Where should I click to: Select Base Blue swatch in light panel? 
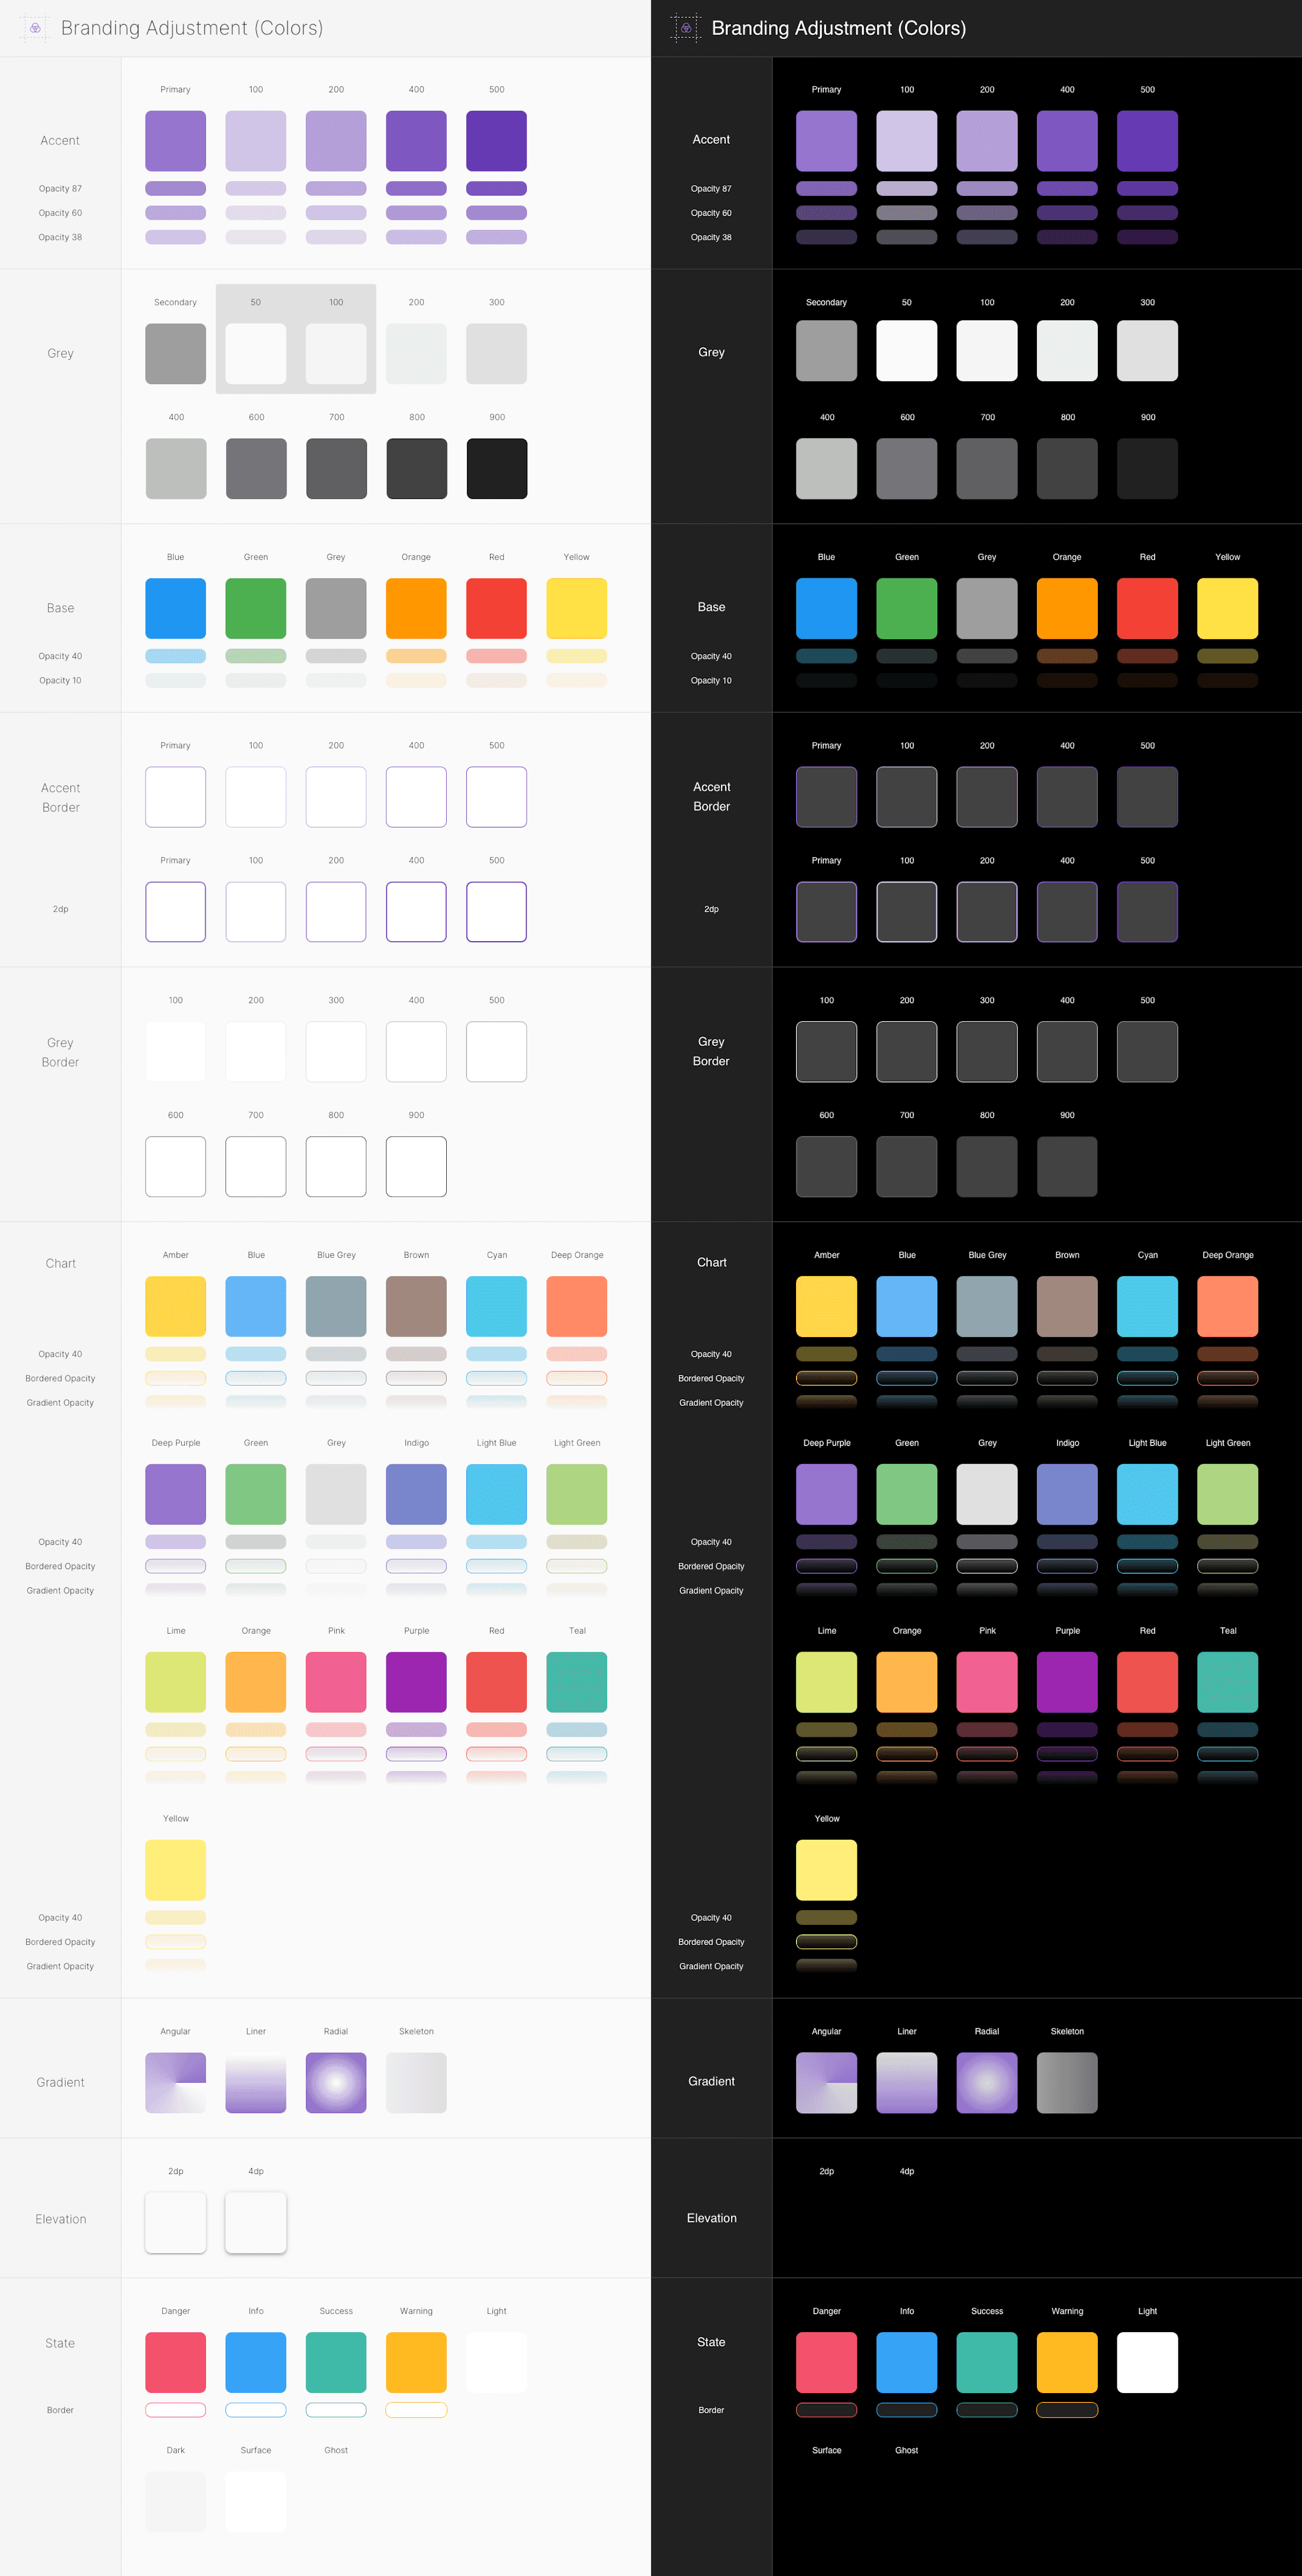click(176, 608)
